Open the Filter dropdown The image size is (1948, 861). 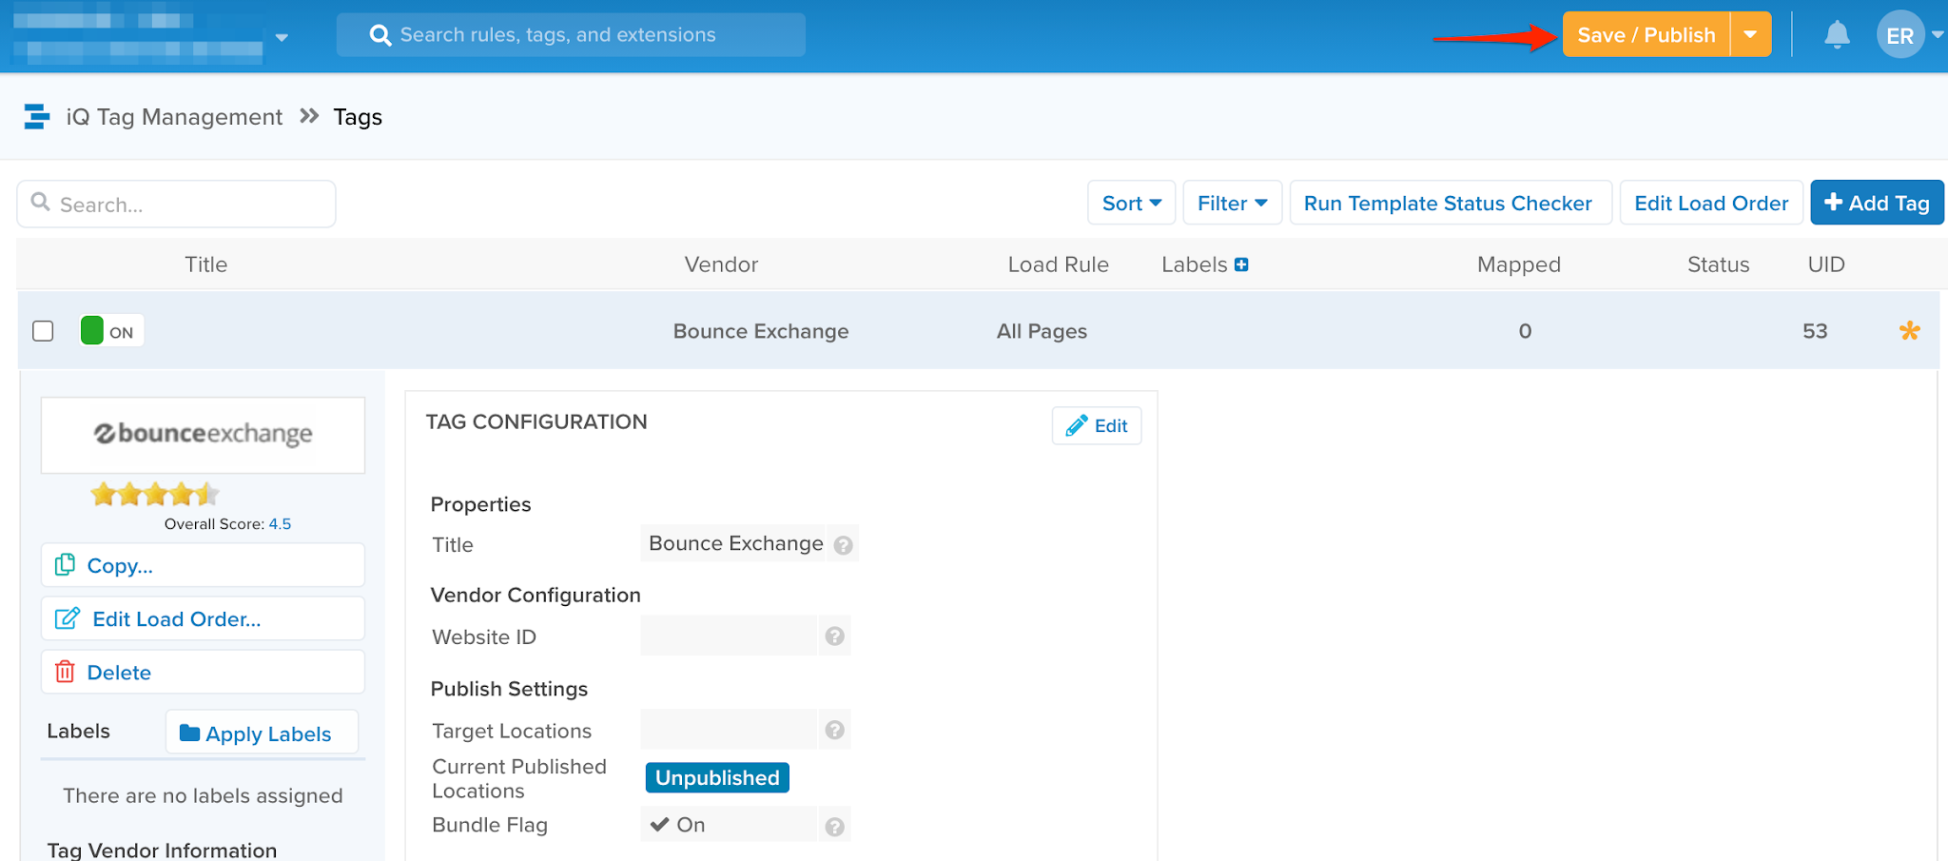(x=1232, y=203)
